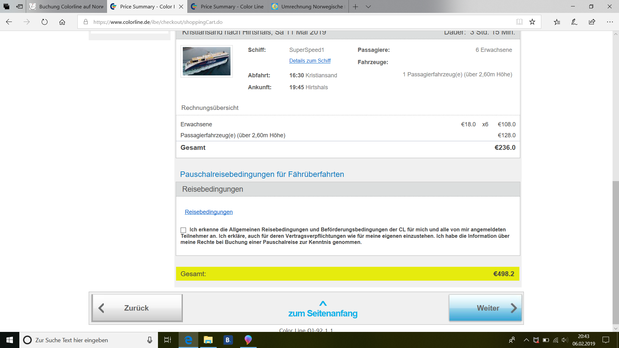Viewport: 619px width, 348px height.
Task: Click the Reisebedingungen hyperlink
Action: tap(209, 212)
